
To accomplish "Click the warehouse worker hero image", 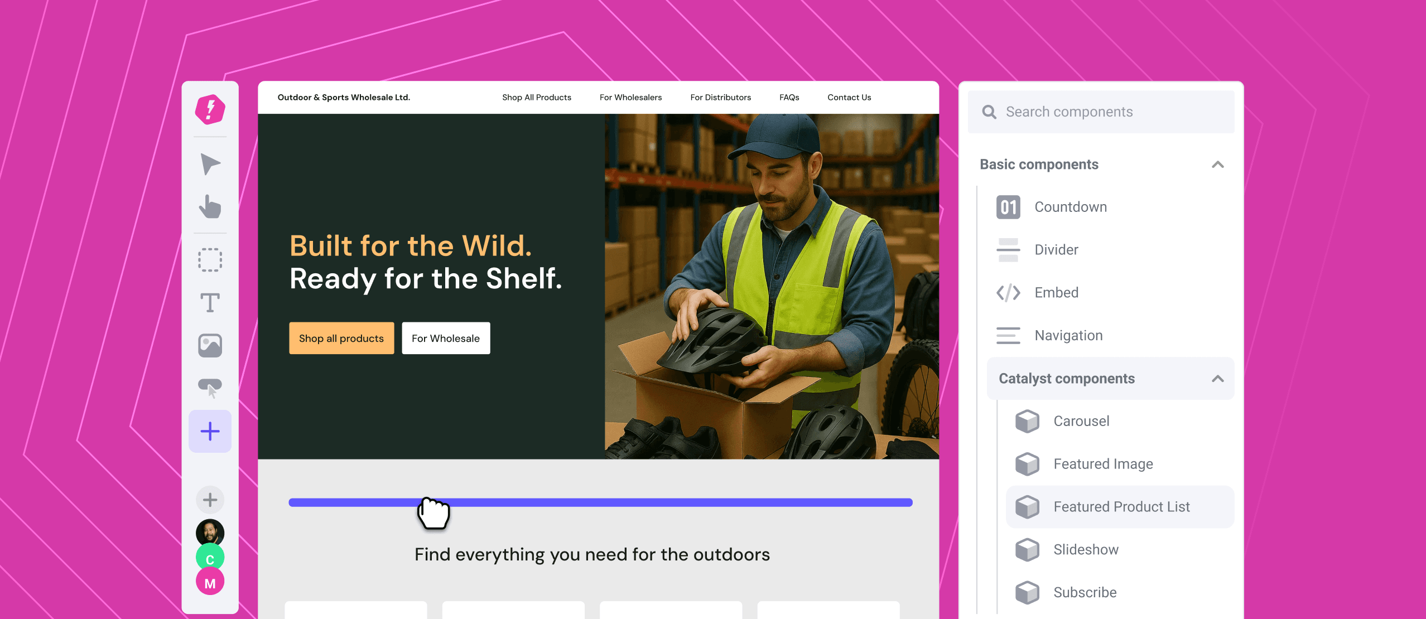I will coord(772,287).
